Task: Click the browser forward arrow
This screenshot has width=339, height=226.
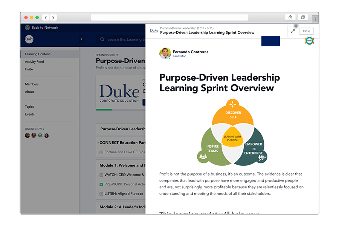Action: coord(53,18)
